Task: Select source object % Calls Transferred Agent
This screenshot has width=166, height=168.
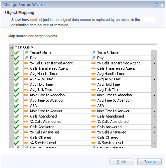Action: tap(51, 63)
